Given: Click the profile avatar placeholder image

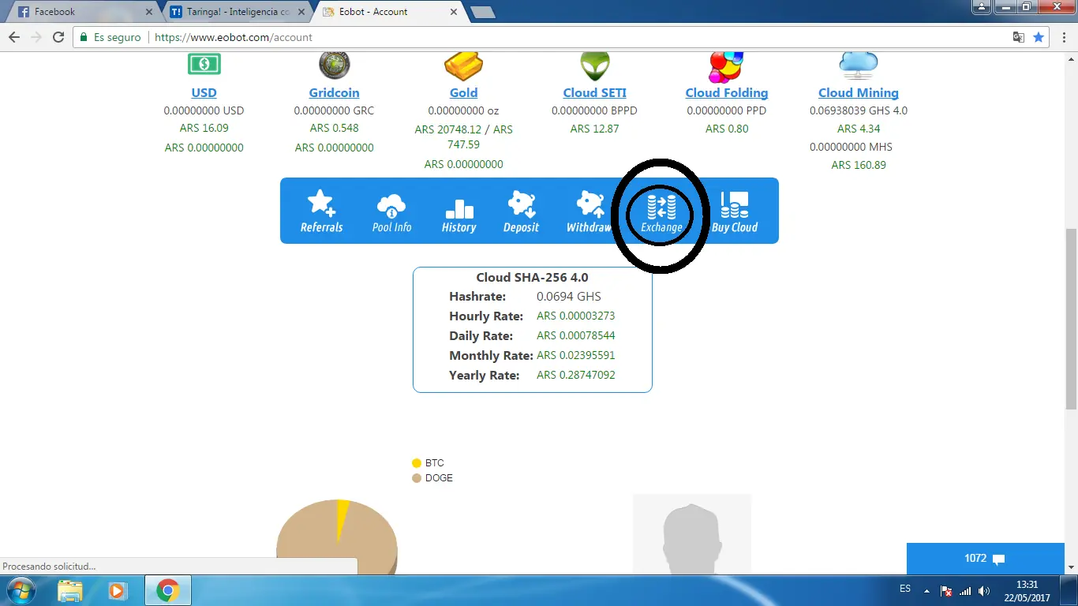Looking at the screenshot, I should click(692, 534).
